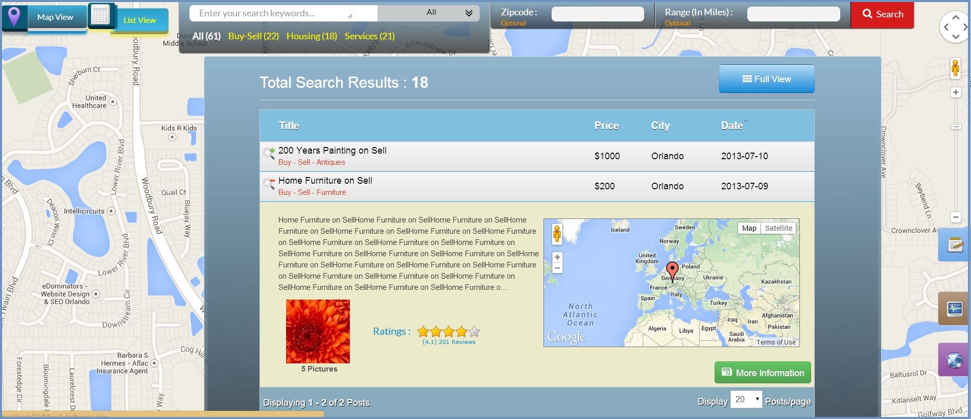Click Buy - Sell - Furniture category link
Screen dimensions: 971x419
(312, 192)
